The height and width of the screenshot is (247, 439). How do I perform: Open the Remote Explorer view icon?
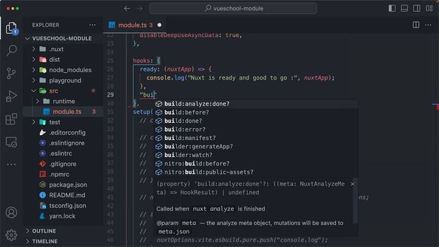[12, 142]
